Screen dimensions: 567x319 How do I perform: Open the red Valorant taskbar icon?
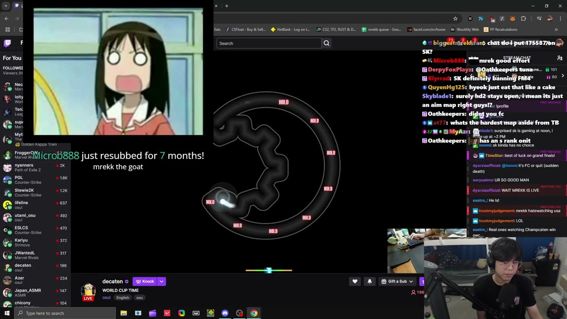tap(167, 313)
